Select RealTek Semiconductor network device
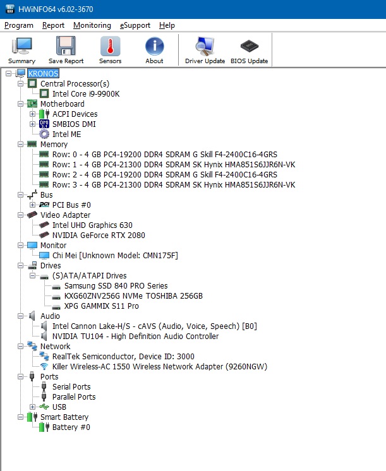The width and height of the screenshot is (386, 471). click(x=123, y=356)
